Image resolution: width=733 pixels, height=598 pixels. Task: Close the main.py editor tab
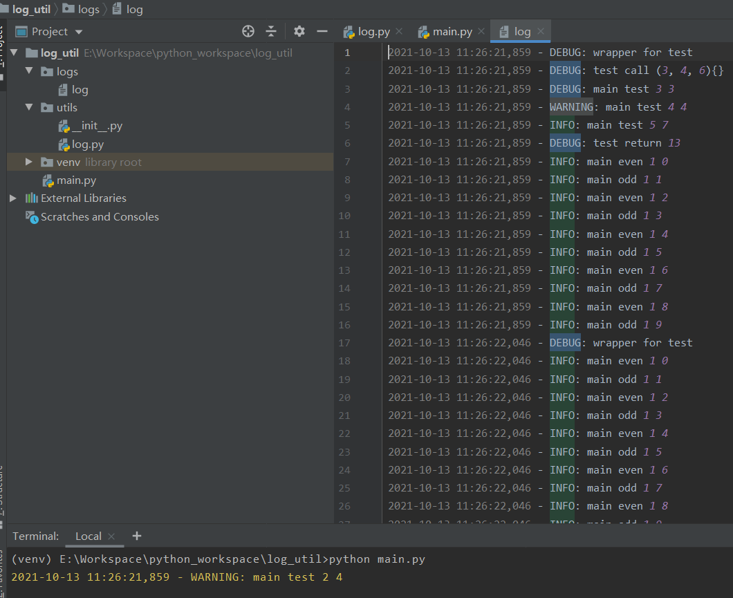point(481,31)
